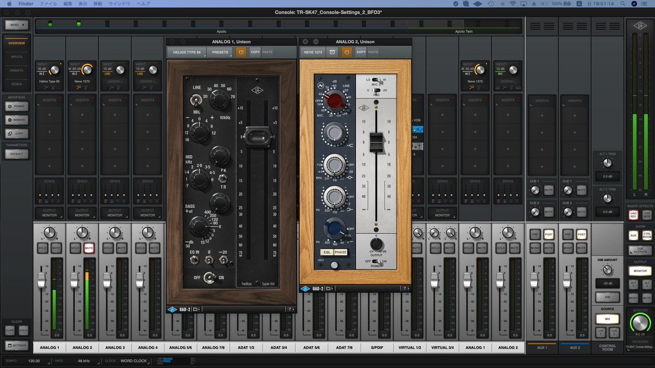Switch to the SENDS view

coord(16,84)
